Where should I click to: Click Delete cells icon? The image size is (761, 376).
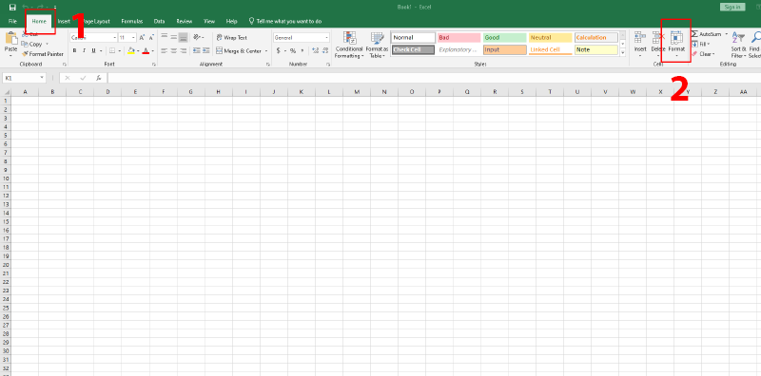658,37
